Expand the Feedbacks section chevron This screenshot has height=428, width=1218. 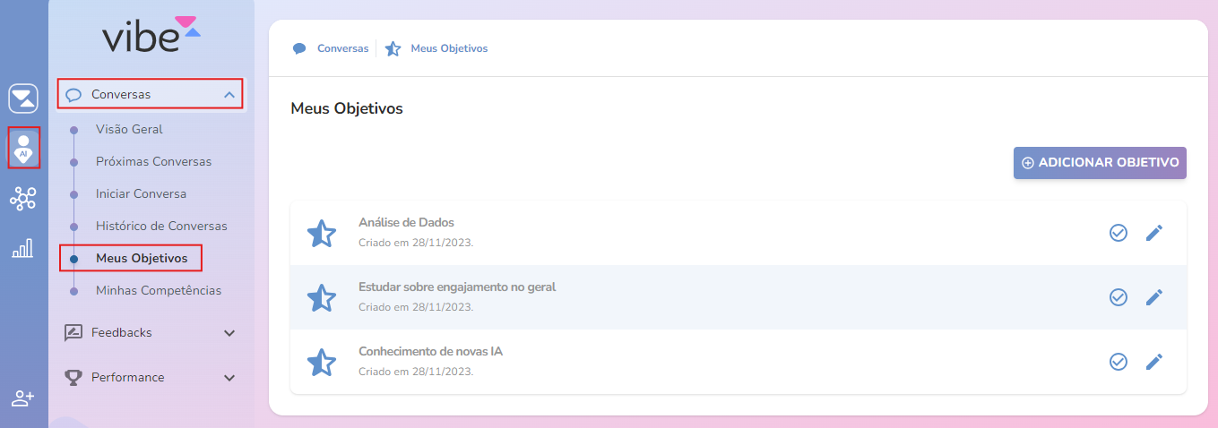point(229,333)
